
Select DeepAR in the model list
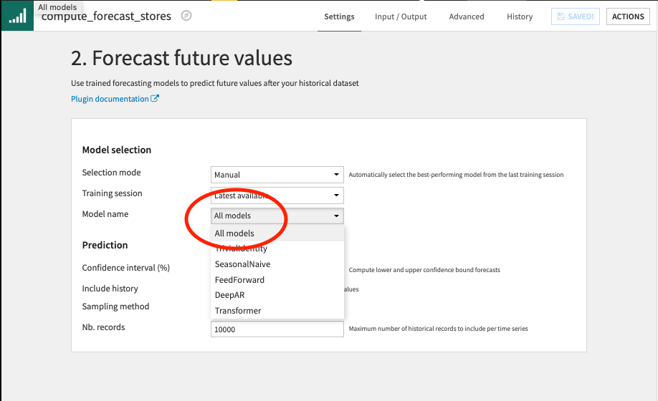(277, 295)
